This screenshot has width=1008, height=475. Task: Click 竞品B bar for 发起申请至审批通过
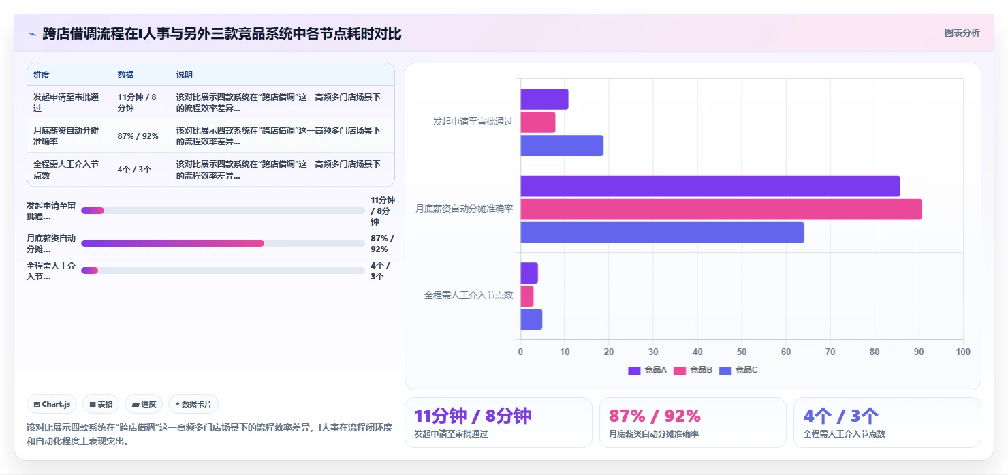tap(538, 122)
